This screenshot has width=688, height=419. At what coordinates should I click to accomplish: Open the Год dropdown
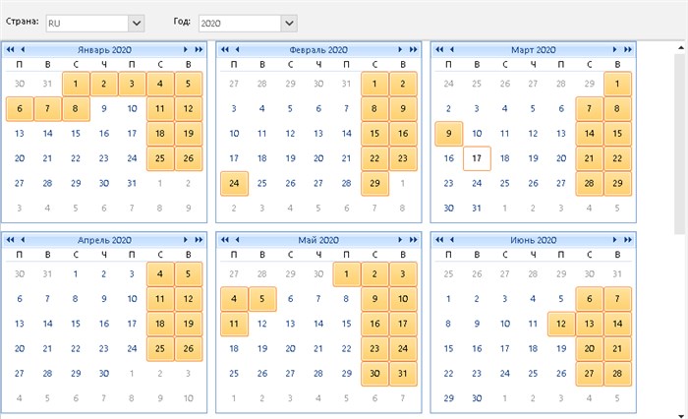point(289,24)
